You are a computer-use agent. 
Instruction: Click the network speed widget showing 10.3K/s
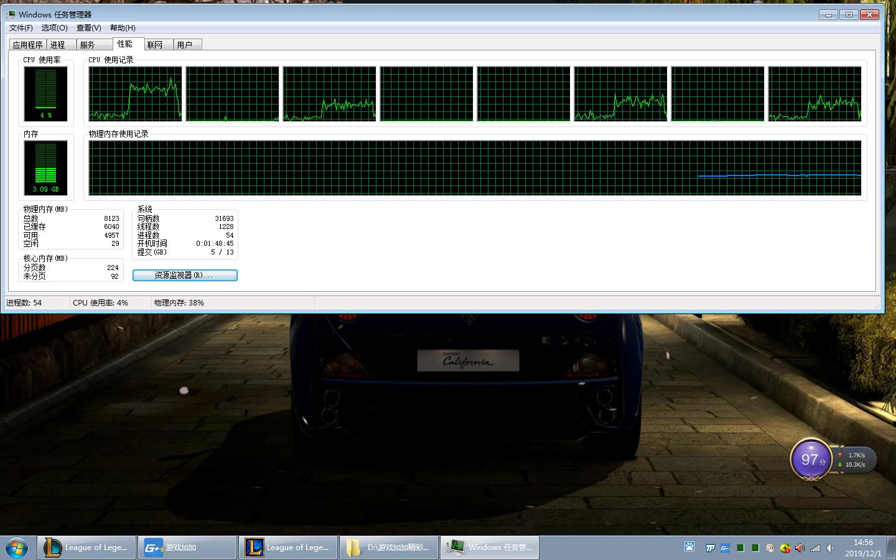tap(855, 460)
